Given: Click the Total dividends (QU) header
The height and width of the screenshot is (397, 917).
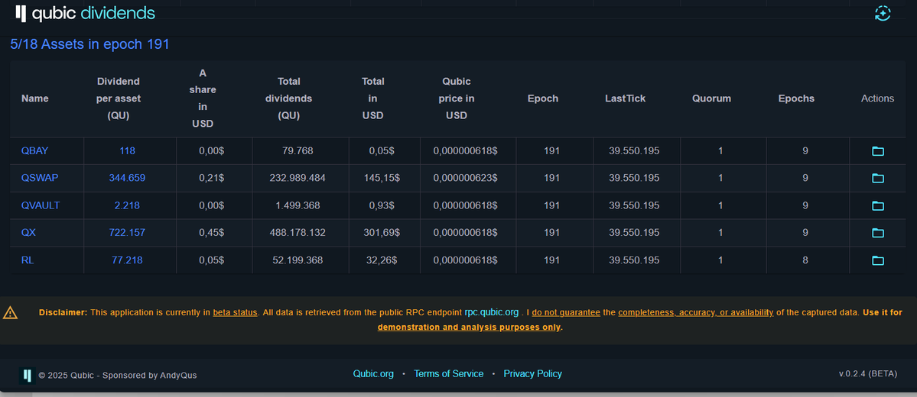Looking at the screenshot, I should [289, 98].
